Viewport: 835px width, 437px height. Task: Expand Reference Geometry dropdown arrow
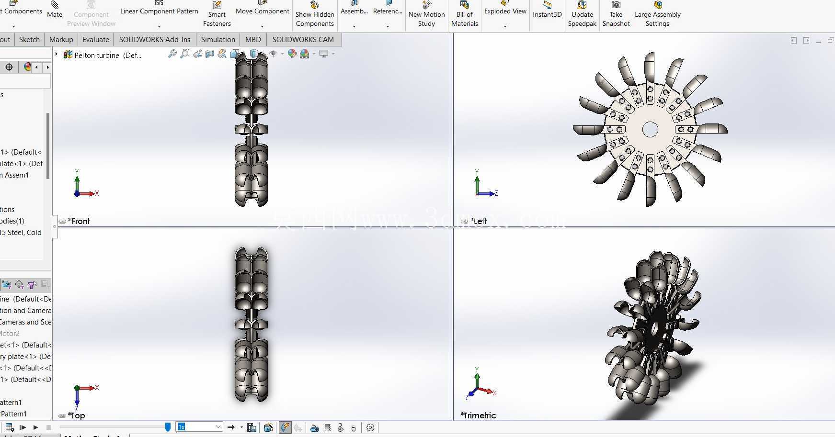pyautogui.click(x=388, y=26)
